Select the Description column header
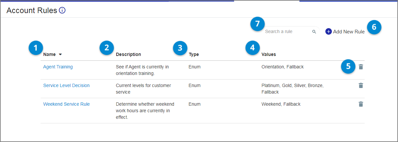 coord(128,54)
